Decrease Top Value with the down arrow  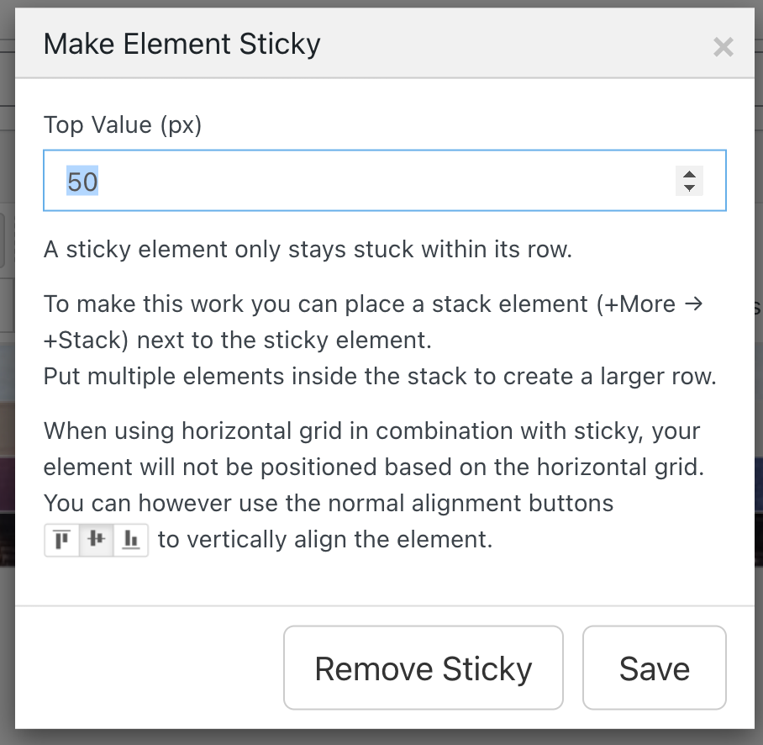[x=689, y=188]
